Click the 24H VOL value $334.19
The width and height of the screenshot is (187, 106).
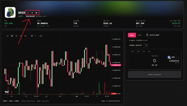pyautogui.click(x=108, y=23)
